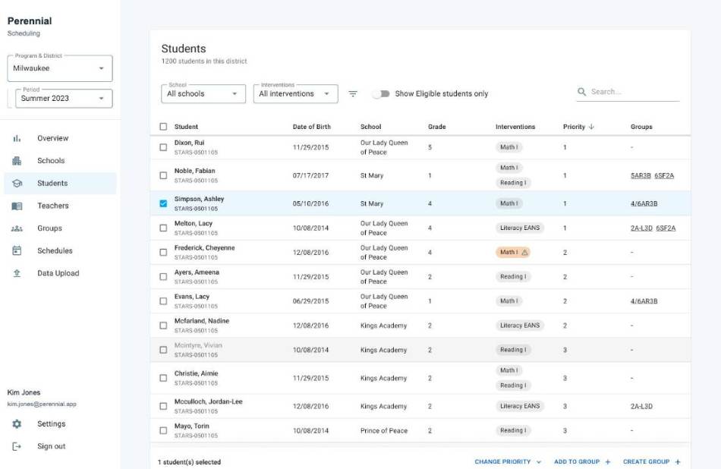Click the Students graduation cap icon
This screenshot has width=721, height=469.
(17, 184)
